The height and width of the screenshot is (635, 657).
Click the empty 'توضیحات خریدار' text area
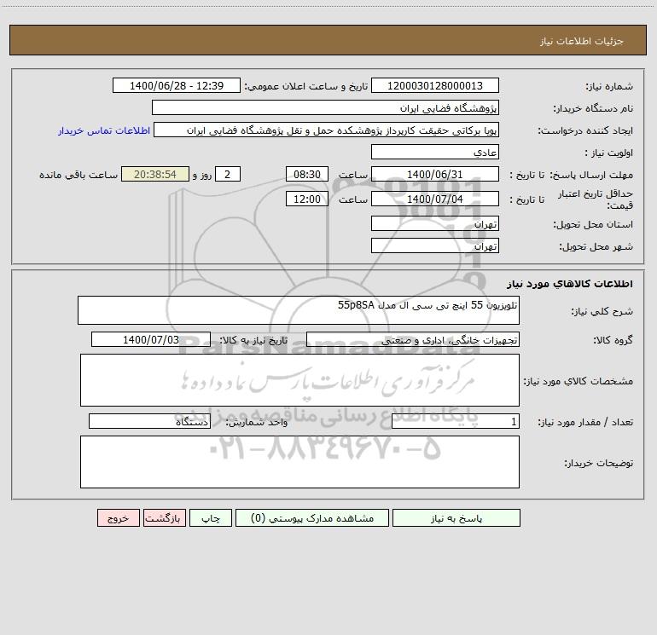(299, 462)
